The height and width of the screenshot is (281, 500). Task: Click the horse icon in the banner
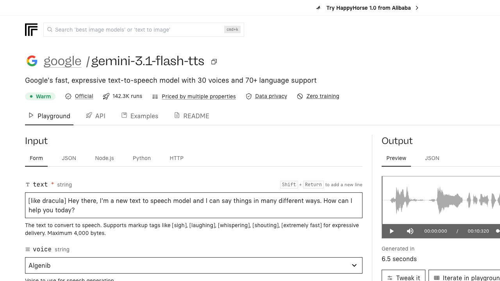coord(319,8)
